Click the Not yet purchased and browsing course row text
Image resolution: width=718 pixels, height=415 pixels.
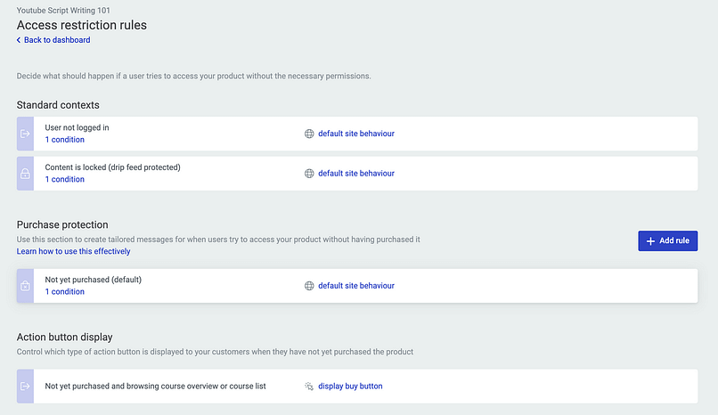[x=161, y=387]
